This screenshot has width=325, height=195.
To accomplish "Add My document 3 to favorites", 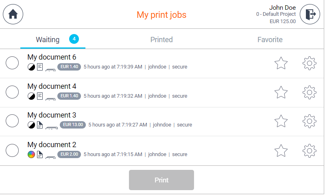I will coord(281,121).
